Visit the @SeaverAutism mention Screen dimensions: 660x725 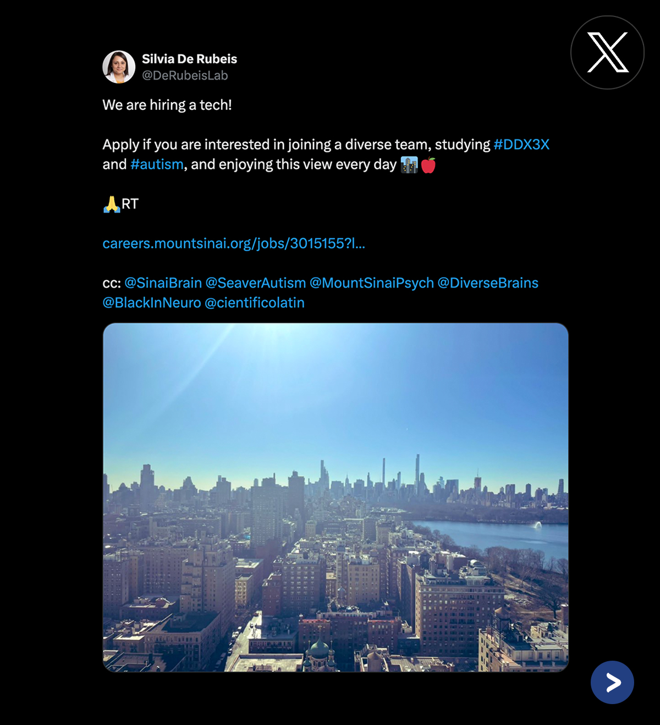click(256, 283)
